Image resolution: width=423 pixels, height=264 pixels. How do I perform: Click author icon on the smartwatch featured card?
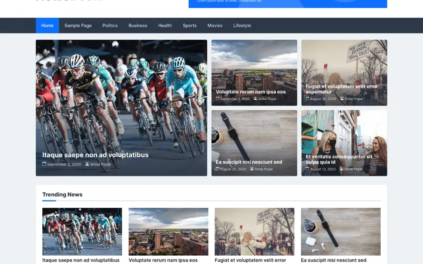pos(251,169)
